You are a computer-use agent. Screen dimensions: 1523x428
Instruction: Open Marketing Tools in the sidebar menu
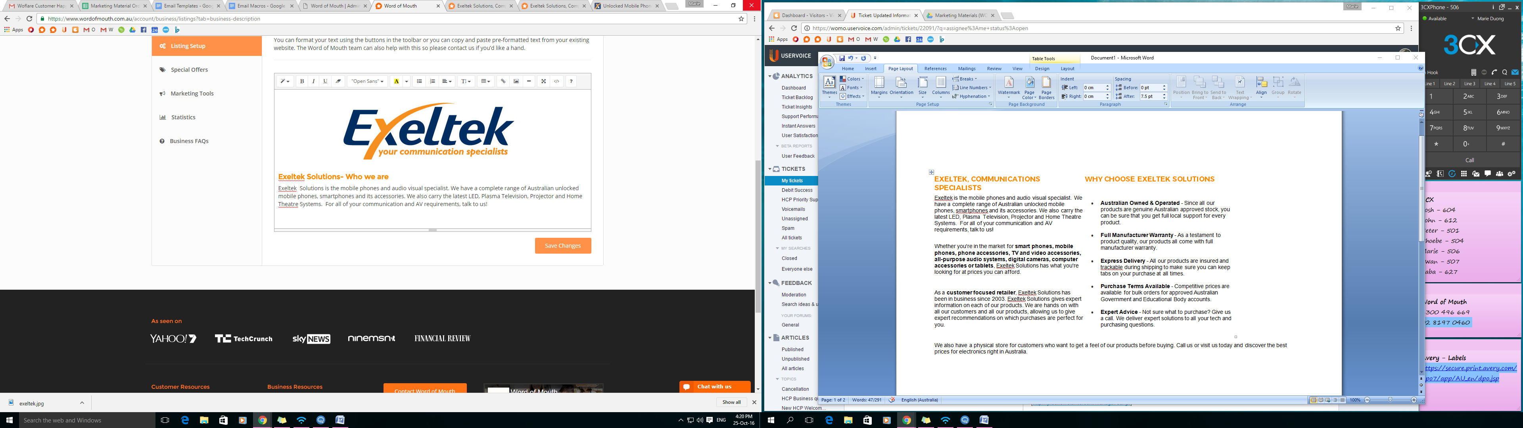192,94
